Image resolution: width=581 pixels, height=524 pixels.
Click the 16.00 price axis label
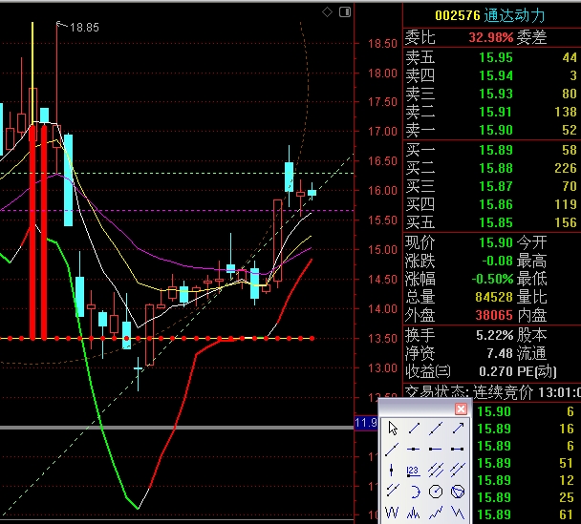382,191
